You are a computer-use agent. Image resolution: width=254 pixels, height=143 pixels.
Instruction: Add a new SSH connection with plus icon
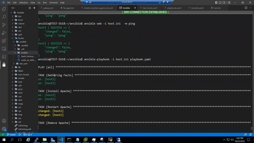pyautogui.click(x=35, y=8)
